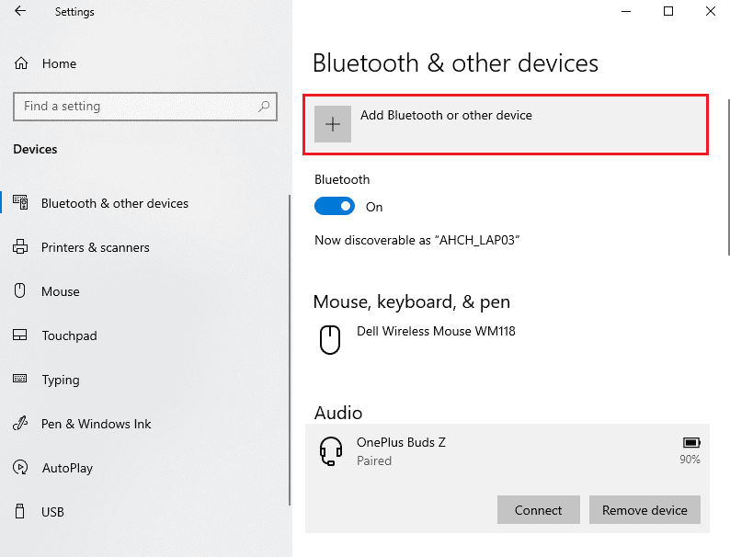Click the Typing keyboard icon

coord(20,379)
